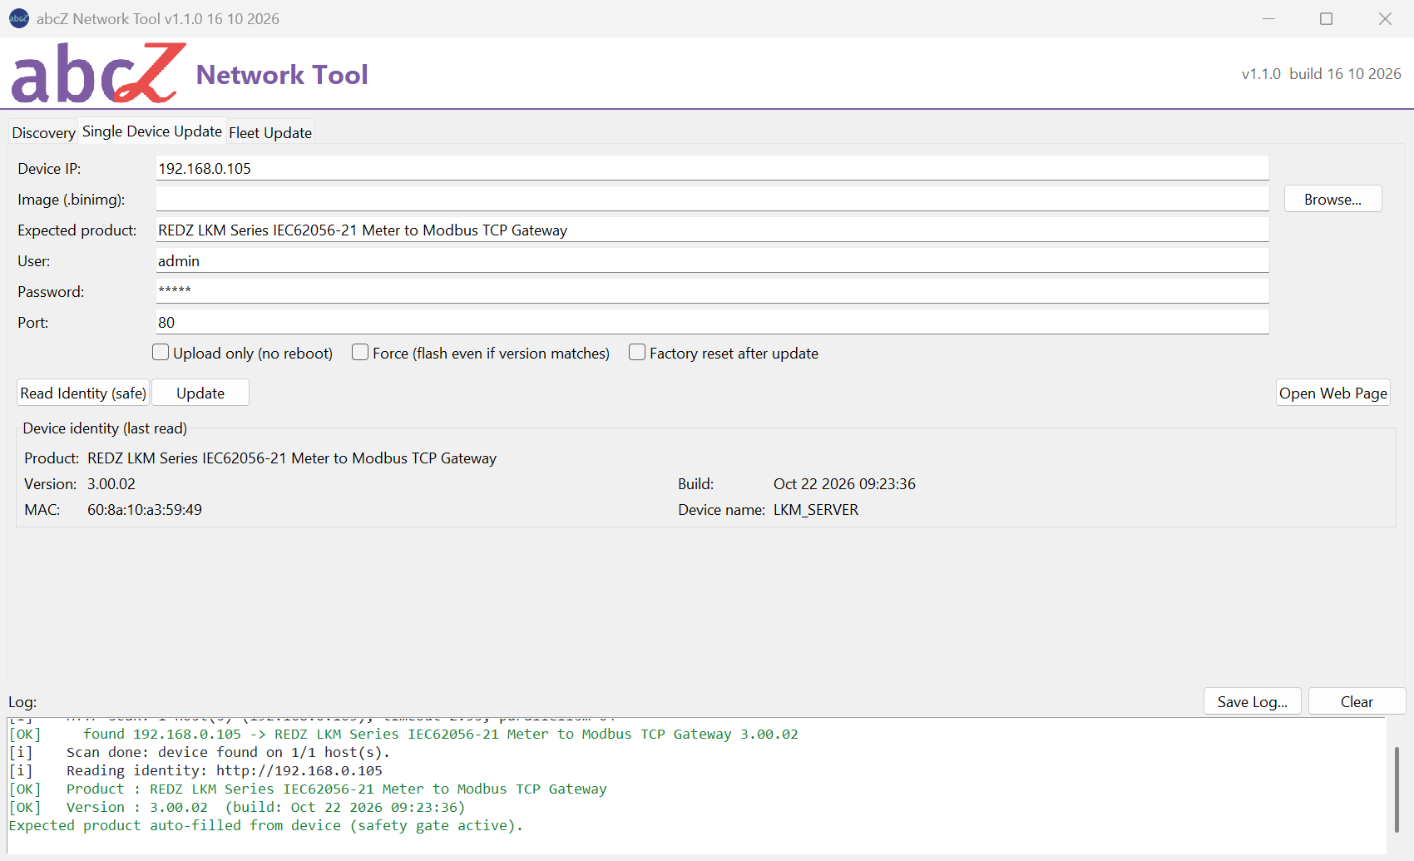Click log line starting 'found 192.168.0.105'
This screenshot has height=861, width=1414.
click(441, 734)
